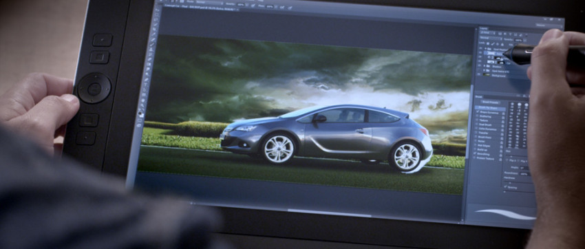Open layer Opacity slider arrow
The width and height of the screenshot is (585, 249).
click(x=525, y=41)
